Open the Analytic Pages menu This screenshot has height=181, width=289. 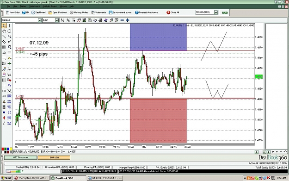click(49, 6)
